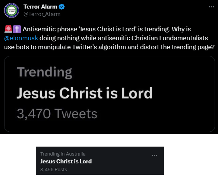Click the red siren emoji
The height and width of the screenshot is (188, 218).
[8, 29]
